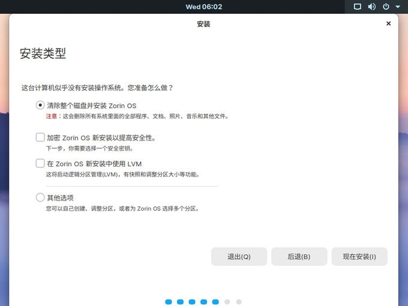
Task: Click the question text about no operating system
Action: (x=97, y=88)
